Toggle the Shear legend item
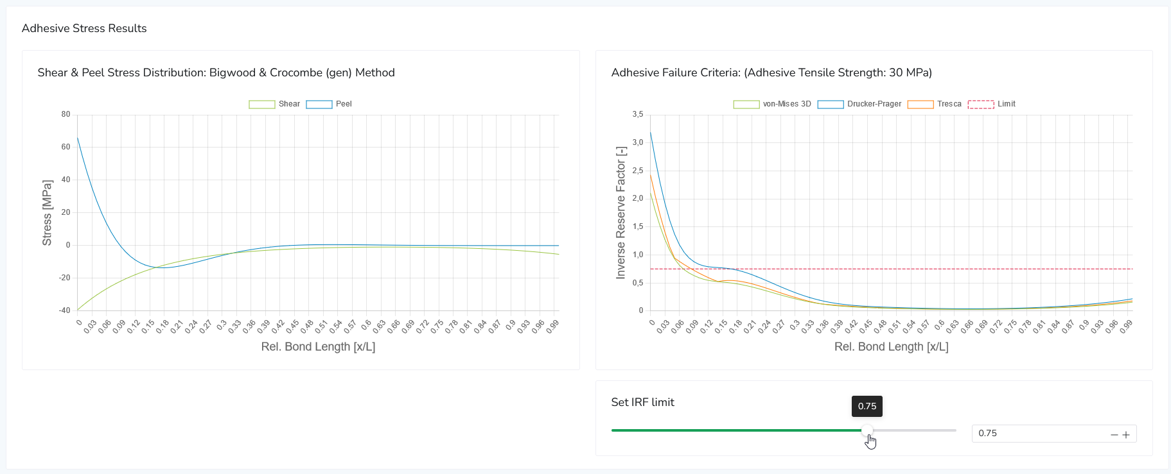The height and width of the screenshot is (474, 1171). (274, 104)
